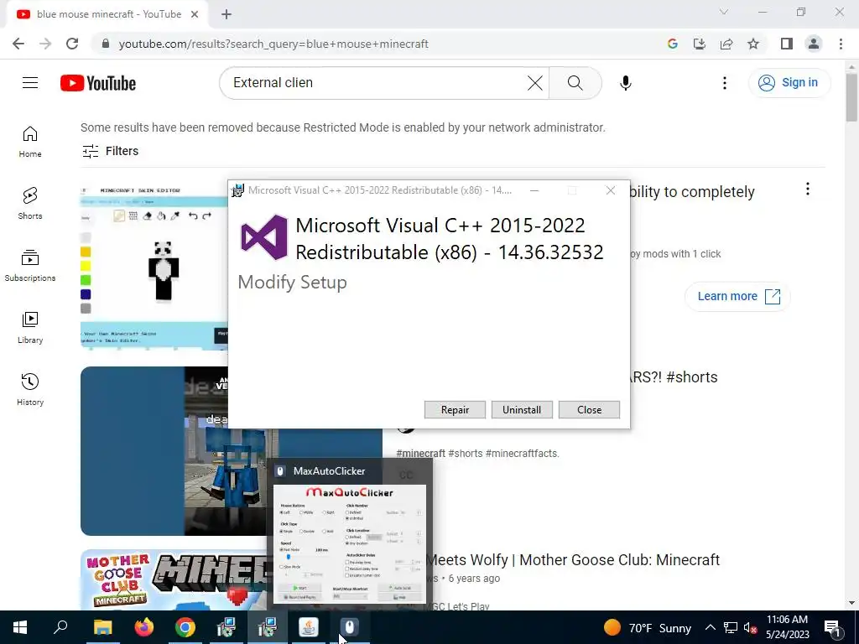Follow the Learn more ad link
859x644 pixels.
pyautogui.click(x=737, y=296)
